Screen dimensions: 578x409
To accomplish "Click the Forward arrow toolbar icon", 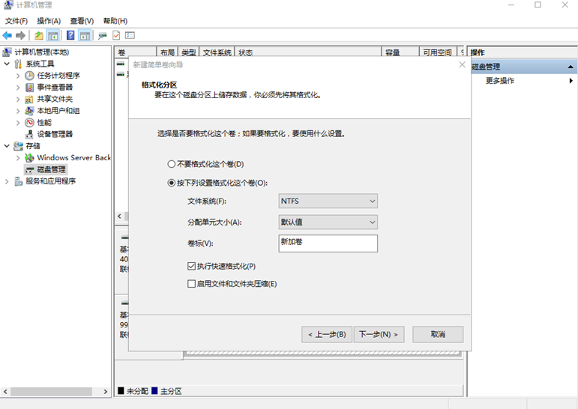I will [21, 35].
